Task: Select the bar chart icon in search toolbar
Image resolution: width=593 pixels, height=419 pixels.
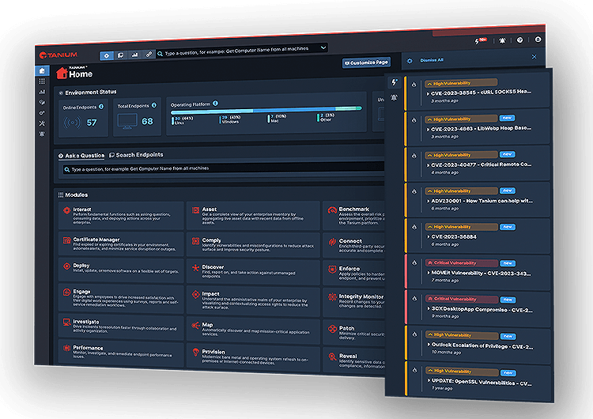Action: 134,55
